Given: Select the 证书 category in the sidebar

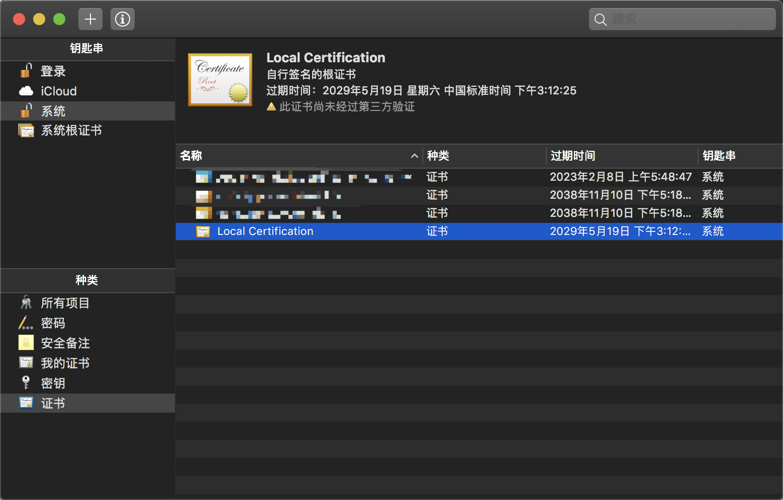Looking at the screenshot, I should [87, 403].
